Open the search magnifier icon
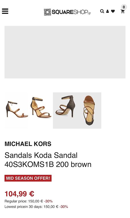Viewport: 130px width, 218px height. (x=102, y=11)
